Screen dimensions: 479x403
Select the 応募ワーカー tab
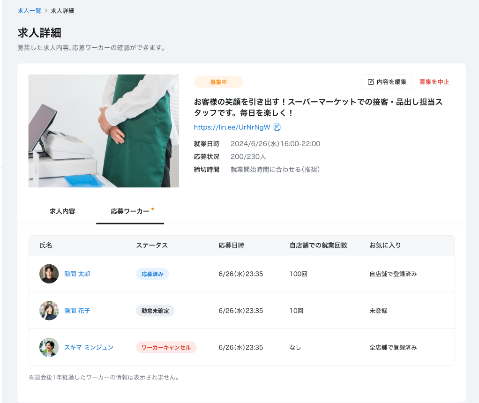pyautogui.click(x=130, y=211)
